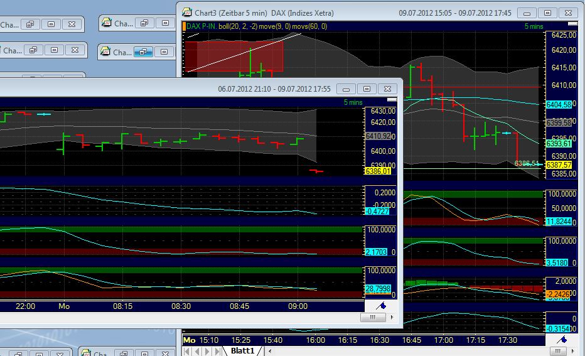Click small white pane button in front chart

click(x=392, y=100)
